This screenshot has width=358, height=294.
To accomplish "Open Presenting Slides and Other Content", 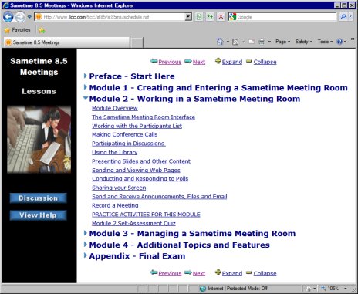I will [141, 161].
